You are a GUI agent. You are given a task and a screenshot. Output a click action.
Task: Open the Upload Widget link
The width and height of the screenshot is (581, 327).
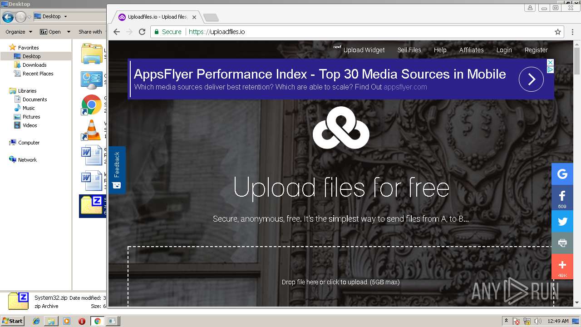point(364,50)
